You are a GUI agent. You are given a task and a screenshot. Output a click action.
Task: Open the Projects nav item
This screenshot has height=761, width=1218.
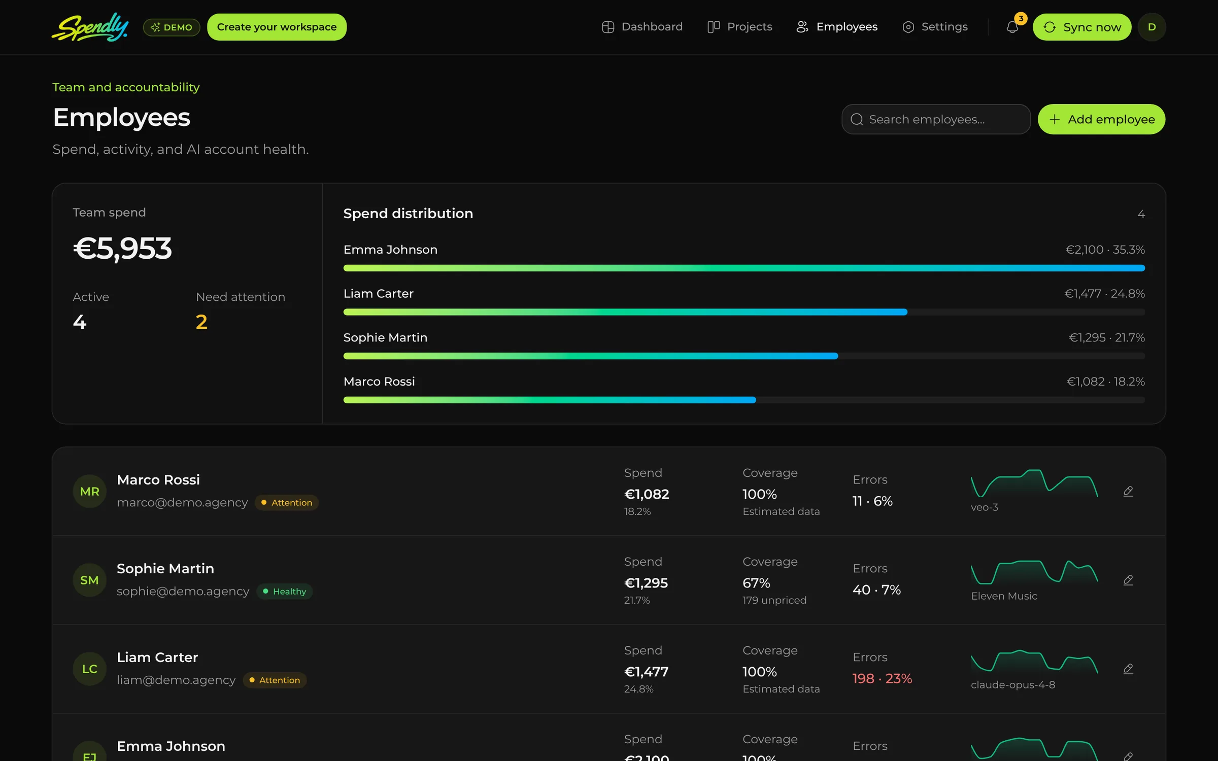click(x=739, y=27)
